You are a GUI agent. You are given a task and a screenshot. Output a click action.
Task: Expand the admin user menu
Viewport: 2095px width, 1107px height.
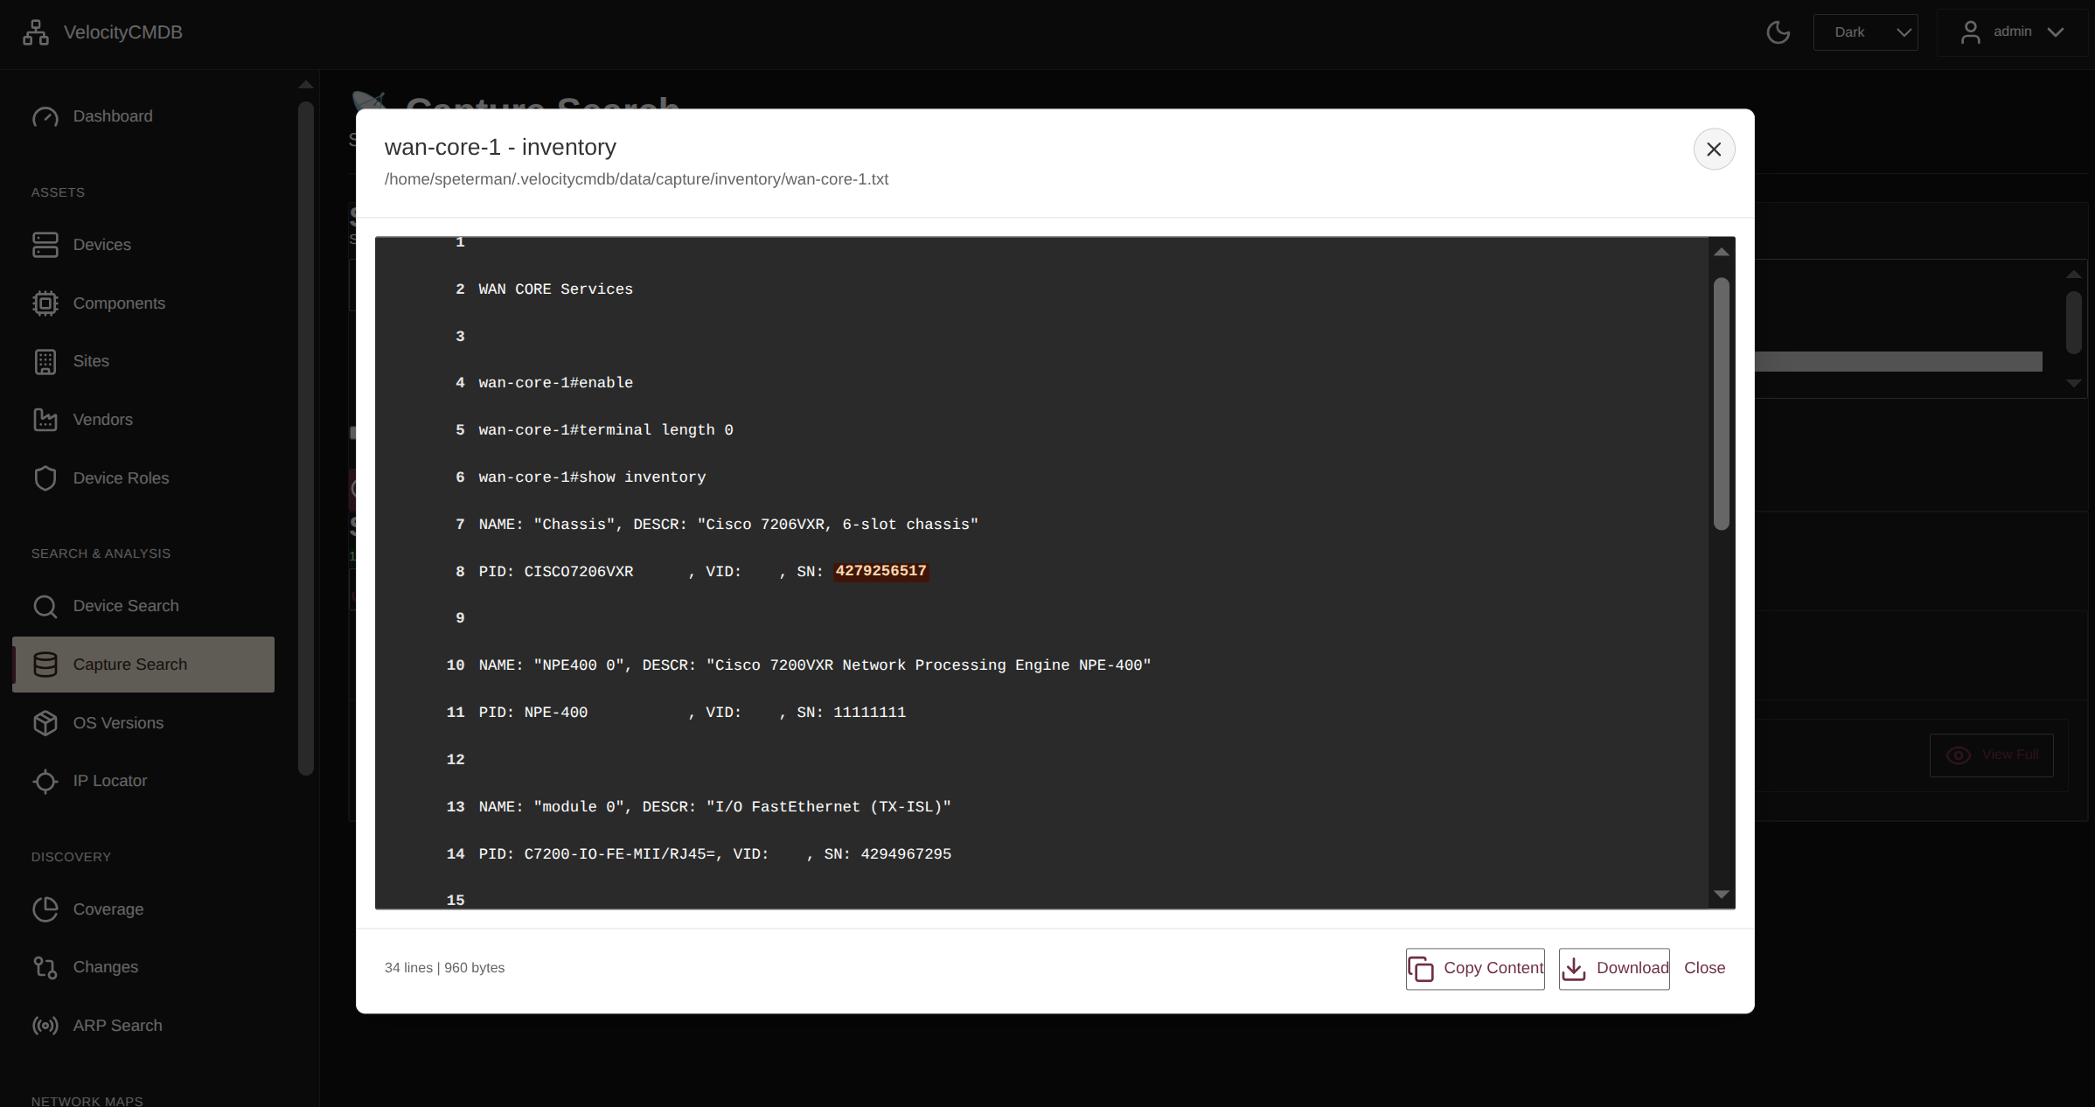[x=2012, y=32]
